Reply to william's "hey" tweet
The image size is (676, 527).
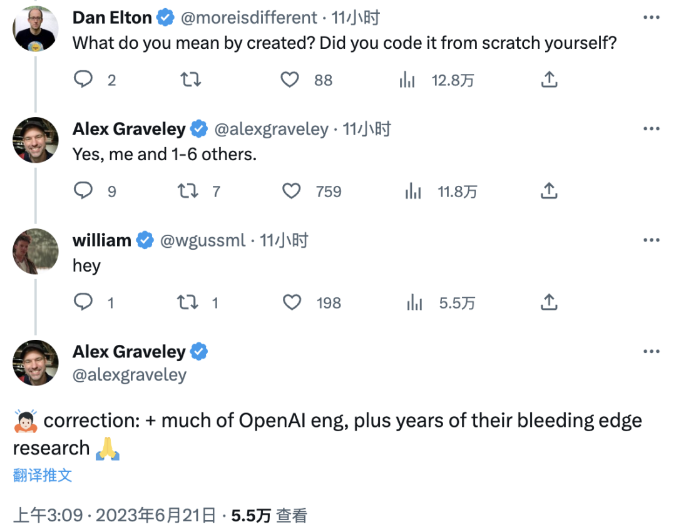coord(83,303)
